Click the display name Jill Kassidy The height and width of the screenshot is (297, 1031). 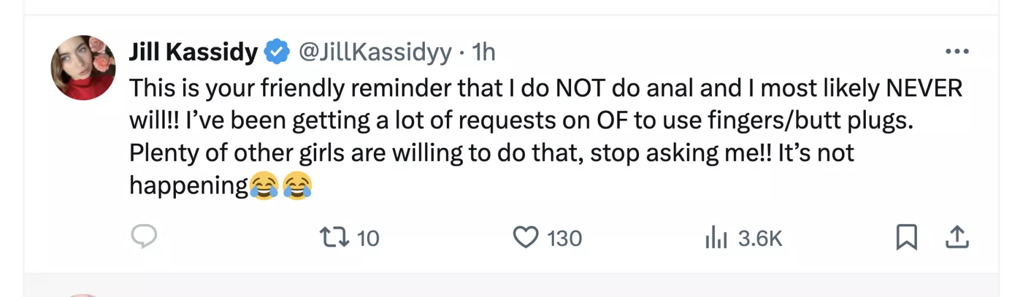193,52
